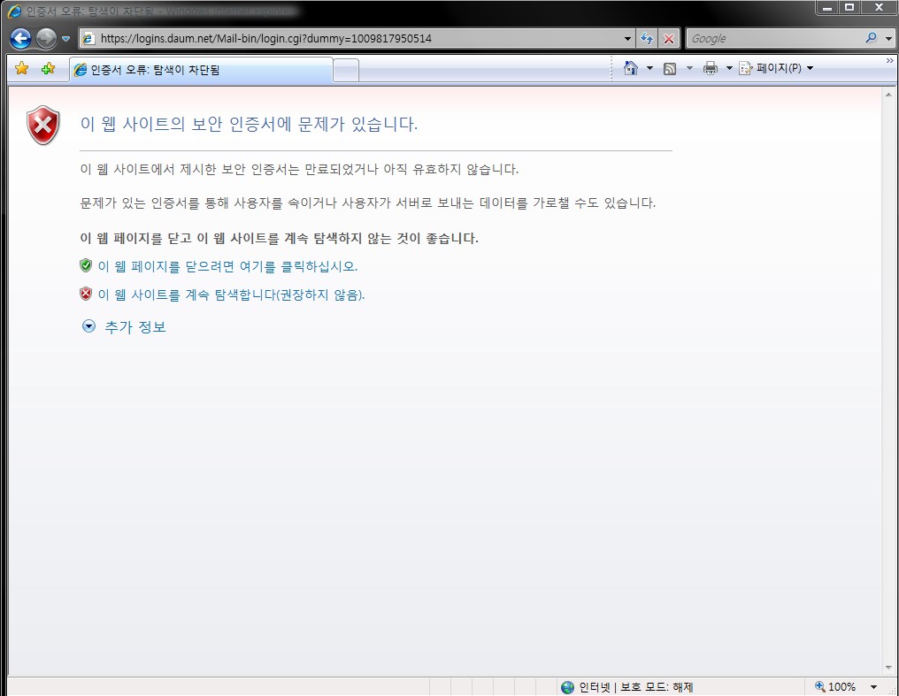Click the Print icon
This screenshot has height=696, width=899.
[x=711, y=68]
